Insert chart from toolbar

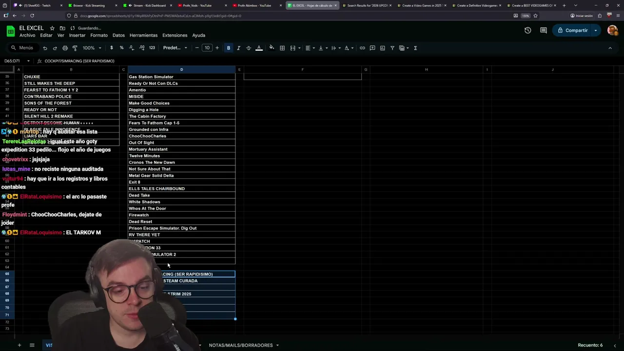pos(382,48)
